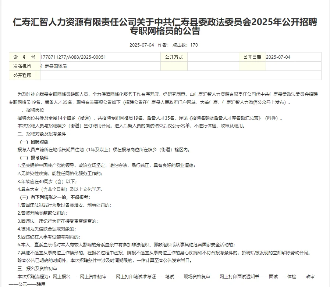Screen dimensions: 330x287
Task: Click the line starting 本次招聘流程为
Action: pos(162,280)
